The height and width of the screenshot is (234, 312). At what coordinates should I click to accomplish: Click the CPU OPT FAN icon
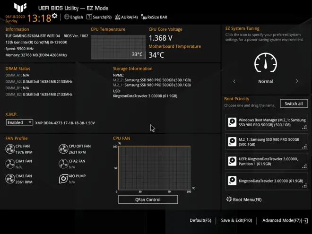coord(63,149)
